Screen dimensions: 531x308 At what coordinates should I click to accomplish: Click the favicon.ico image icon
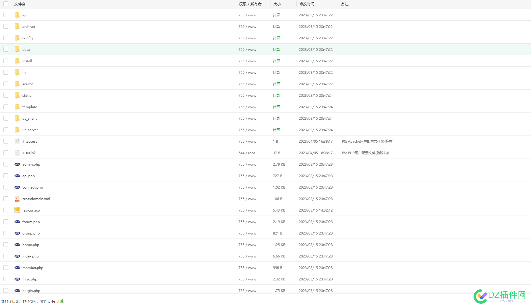coord(17,210)
